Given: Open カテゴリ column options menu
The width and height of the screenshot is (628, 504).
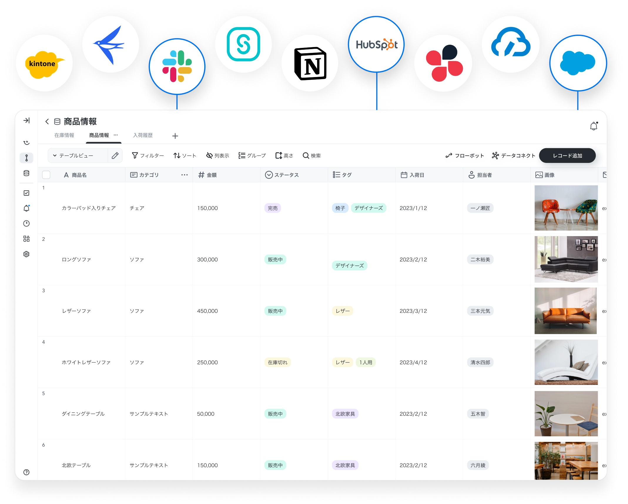Looking at the screenshot, I should point(184,175).
